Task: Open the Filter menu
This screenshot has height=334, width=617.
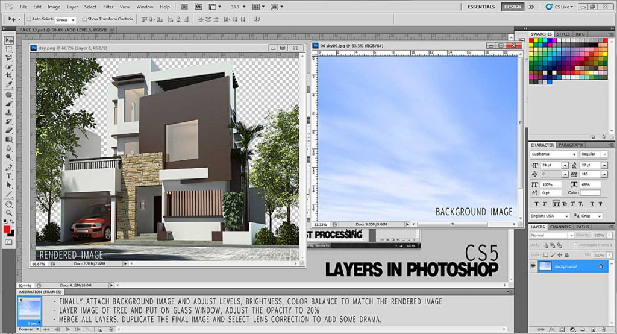Action: [x=108, y=7]
